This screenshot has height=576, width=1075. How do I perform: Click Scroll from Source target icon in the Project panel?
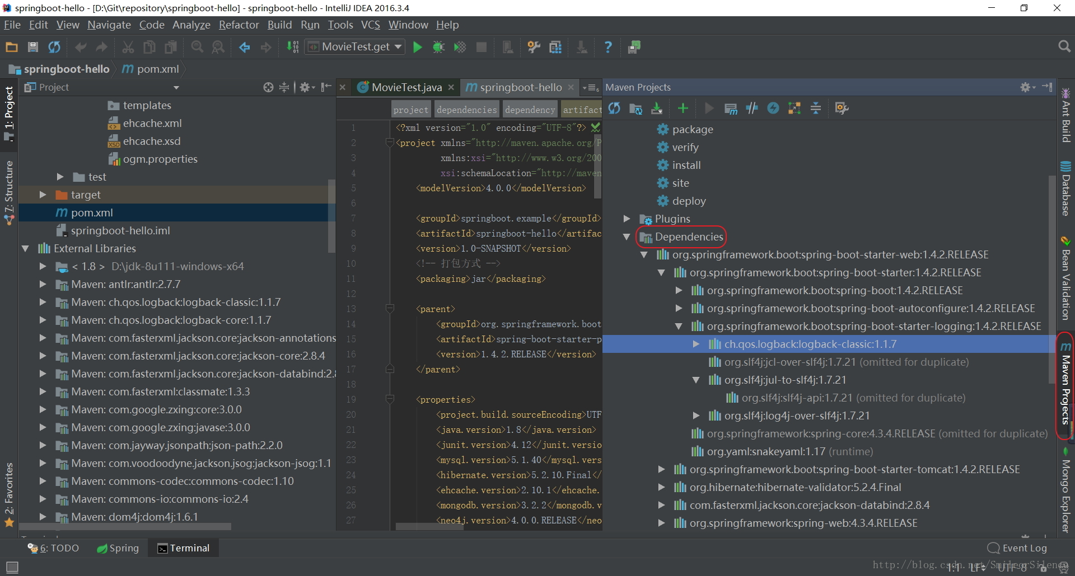click(x=268, y=87)
